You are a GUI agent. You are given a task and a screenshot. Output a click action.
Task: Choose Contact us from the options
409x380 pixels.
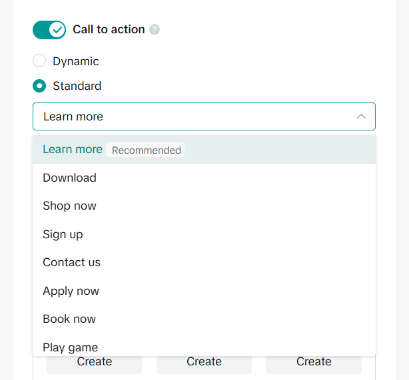point(71,262)
